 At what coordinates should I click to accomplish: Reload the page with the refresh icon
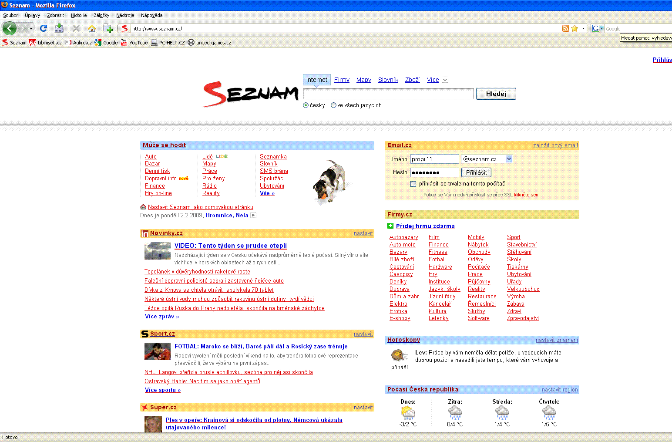[x=43, y=28]
